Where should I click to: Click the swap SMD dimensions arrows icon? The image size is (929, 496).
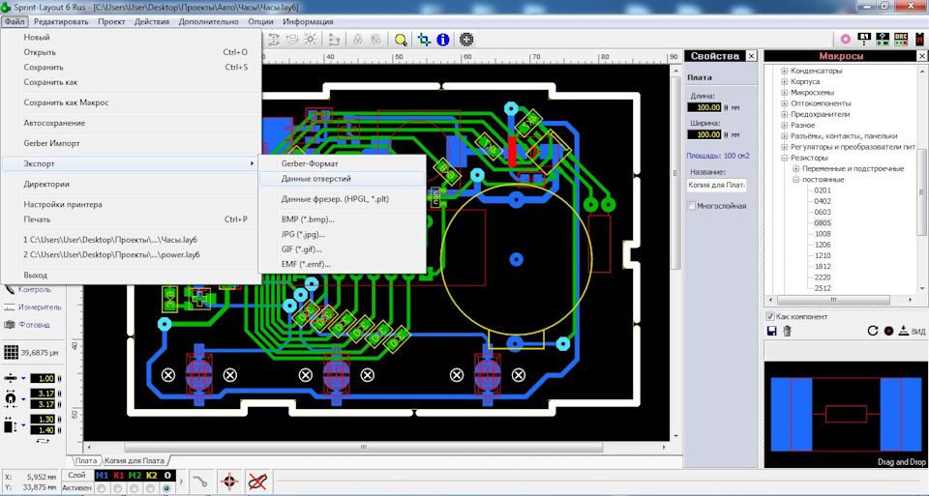43,441
